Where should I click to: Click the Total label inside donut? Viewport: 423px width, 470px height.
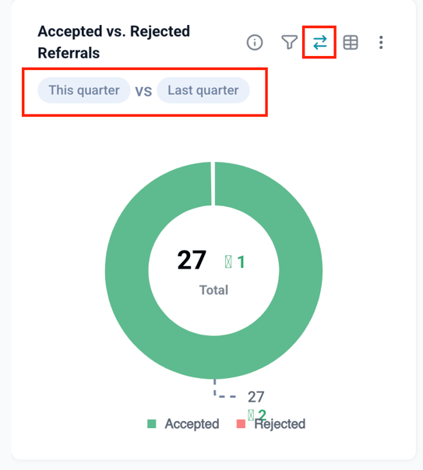click(x=214, y=290)
